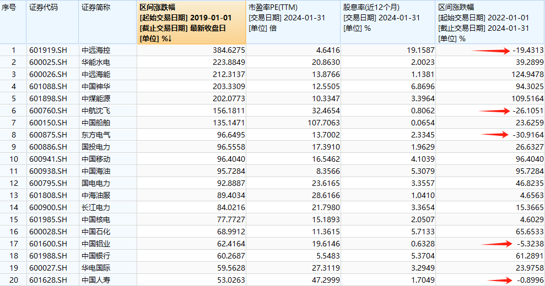Screen dimensions: 545x286
Task: Select PE value 47.2999 for 中国人寿
Action: [326, 280]
